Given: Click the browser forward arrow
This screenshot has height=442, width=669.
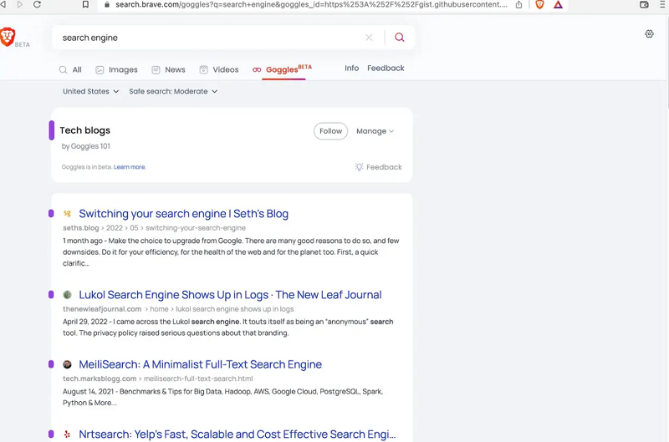Looking at the screenshot, I should click(19, 5).
